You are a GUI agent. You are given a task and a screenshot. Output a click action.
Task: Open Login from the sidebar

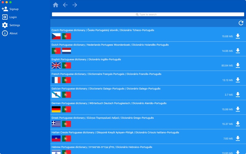(10, 17)
